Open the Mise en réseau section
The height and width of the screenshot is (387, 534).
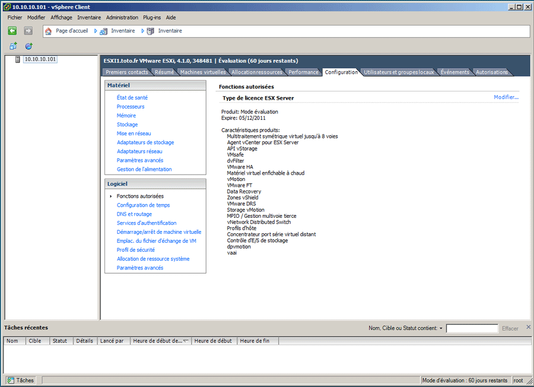tap(133, 133)
